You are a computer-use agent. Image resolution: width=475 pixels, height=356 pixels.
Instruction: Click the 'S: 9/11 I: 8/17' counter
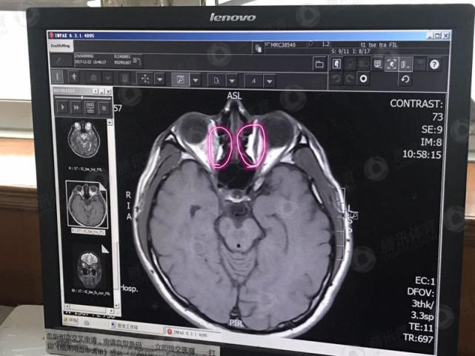tap(351, 51)
